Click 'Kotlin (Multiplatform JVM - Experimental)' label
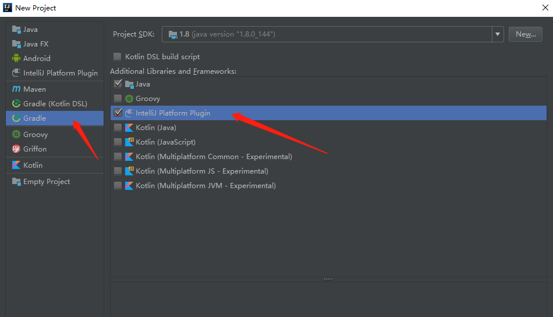The width and height of the screenshot is (553, 317). click(205, 185)
